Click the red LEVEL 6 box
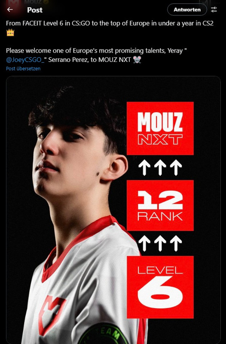The image size is (226, 344). tap(160, 287)
